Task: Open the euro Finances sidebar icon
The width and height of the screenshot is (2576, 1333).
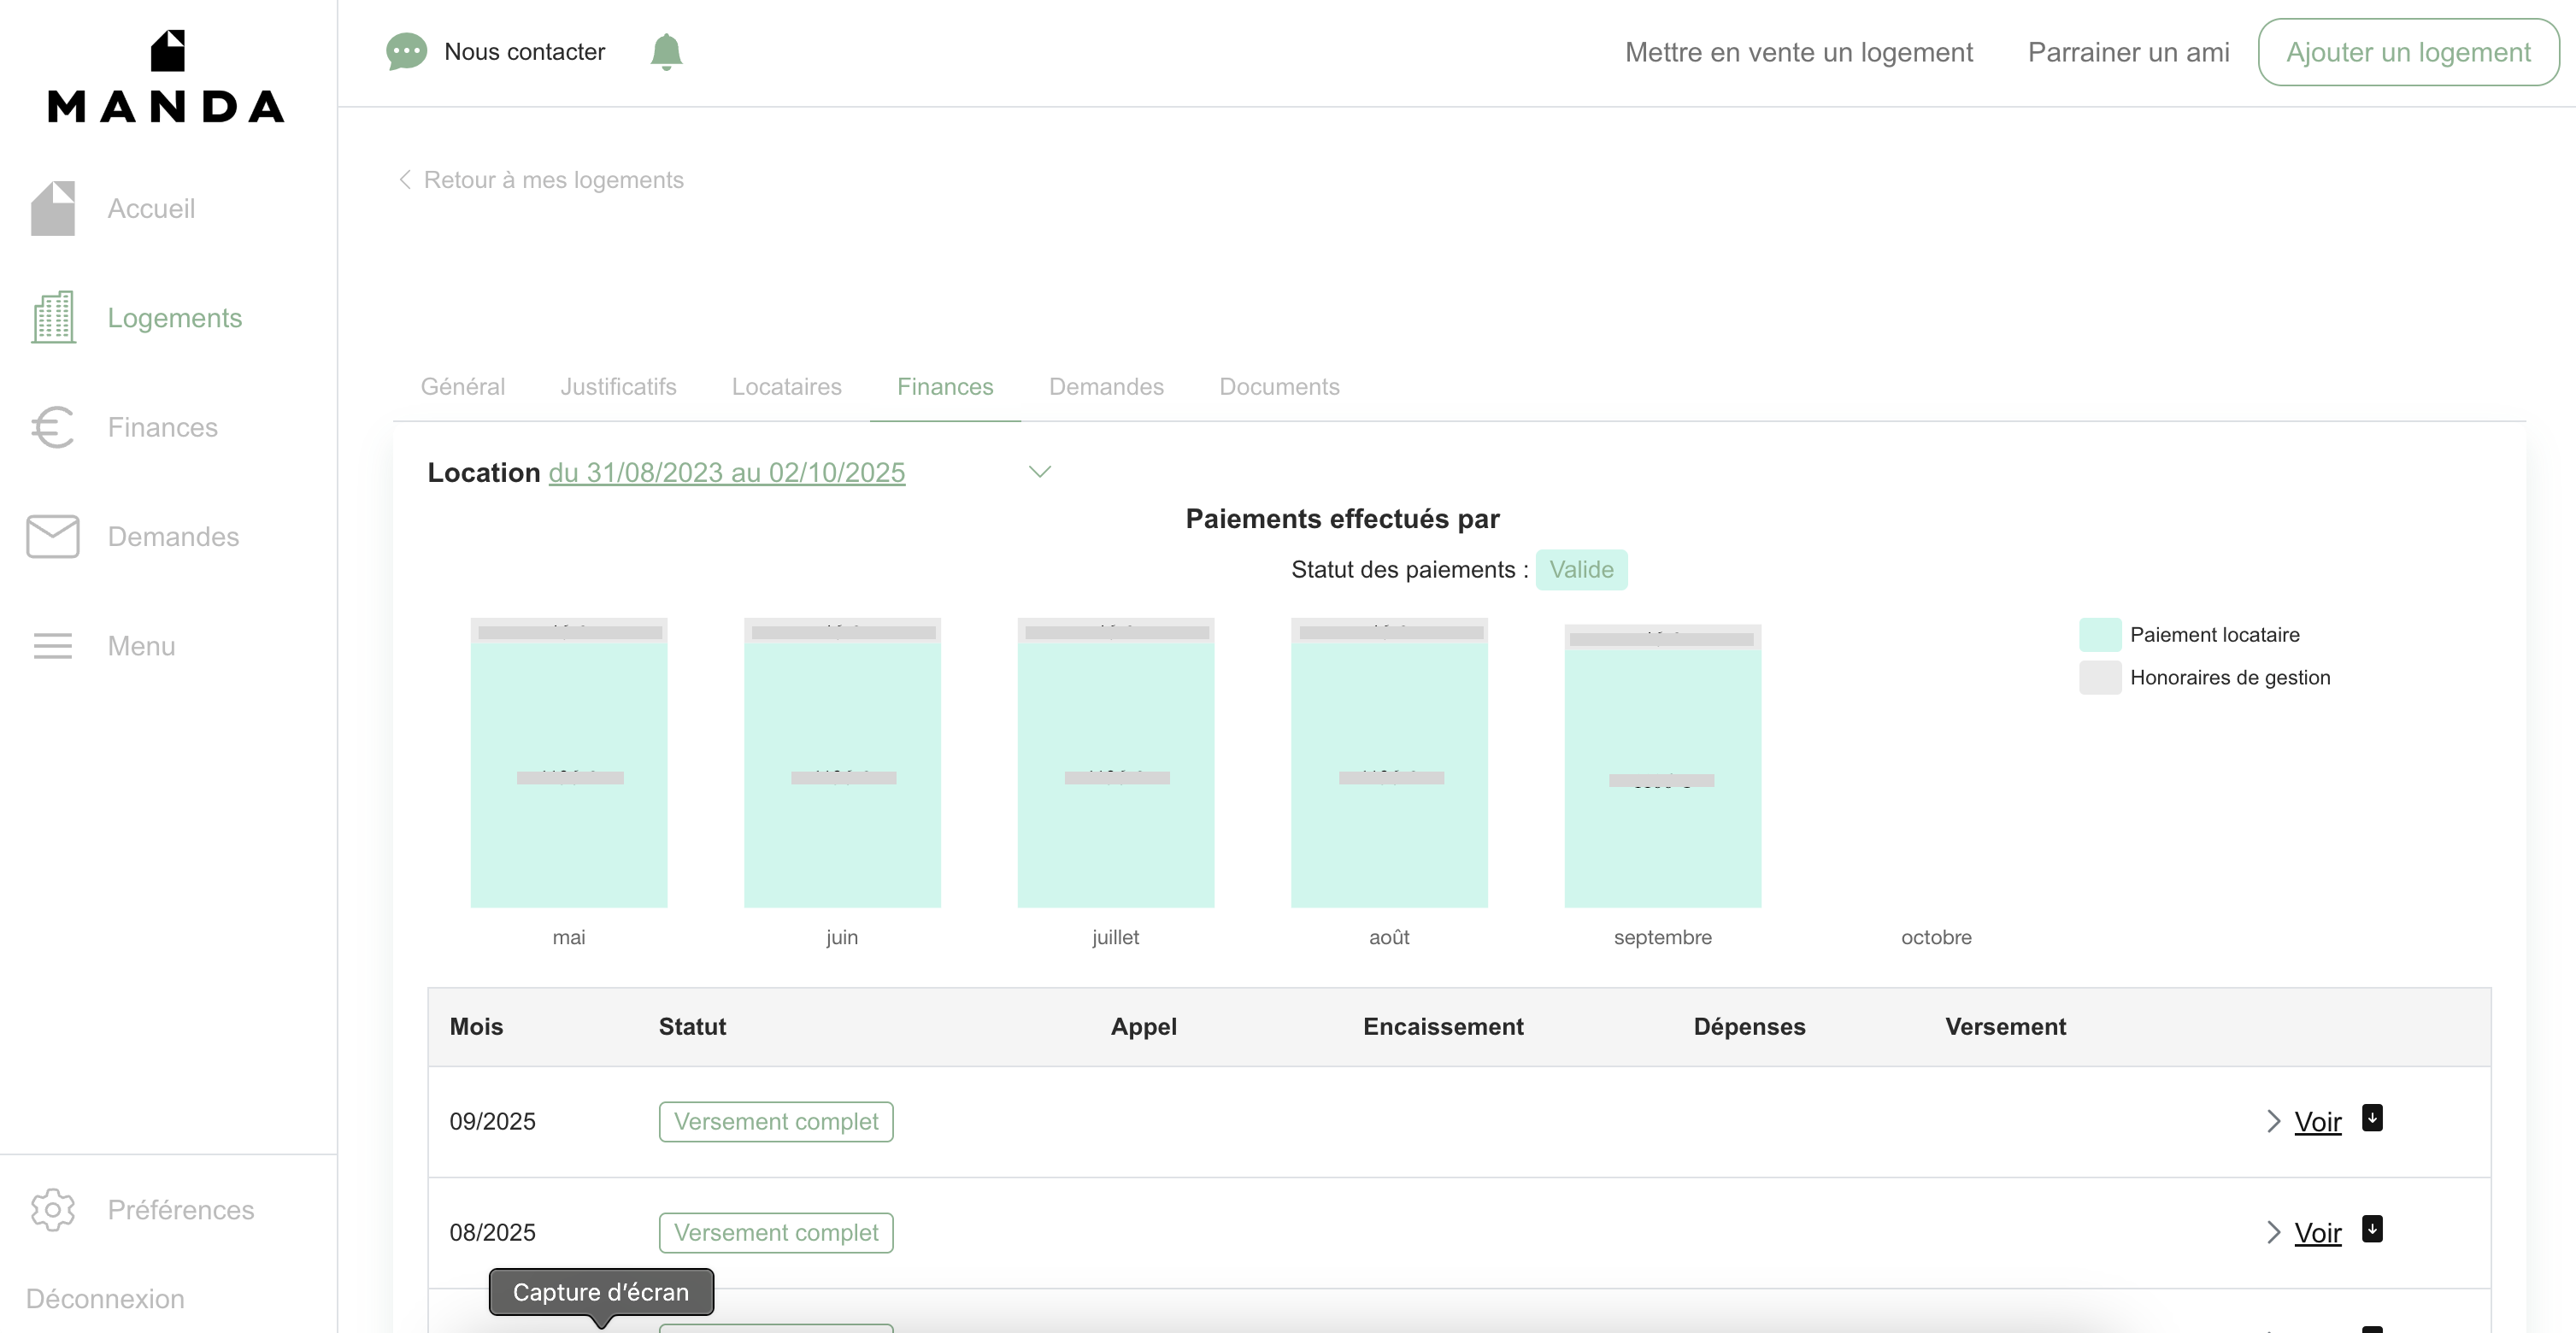Action: 53,427
